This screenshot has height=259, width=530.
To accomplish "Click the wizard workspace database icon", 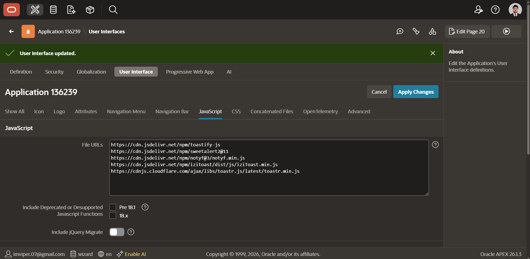I will click(73, 254).
